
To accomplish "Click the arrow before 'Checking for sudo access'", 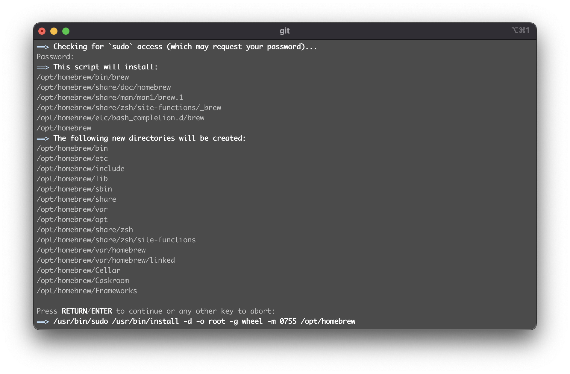I will click(43, 47).
